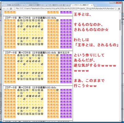The width and height of the screenshot is (124, 123).
Task: Close the 忍者ブログ 管理ページ tab
Action: (x=46, y=5)
